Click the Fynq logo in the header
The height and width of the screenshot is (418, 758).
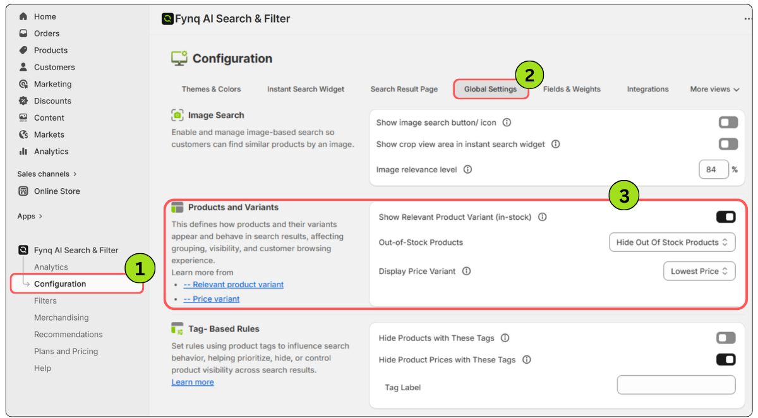[167, 19]
